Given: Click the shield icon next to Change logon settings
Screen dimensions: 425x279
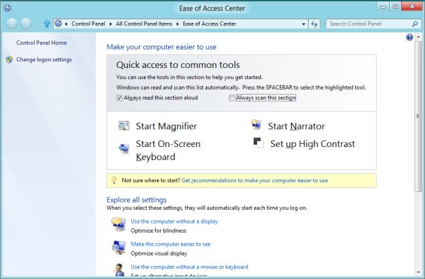Looking at the screenshot, I should tap(9, 59).
